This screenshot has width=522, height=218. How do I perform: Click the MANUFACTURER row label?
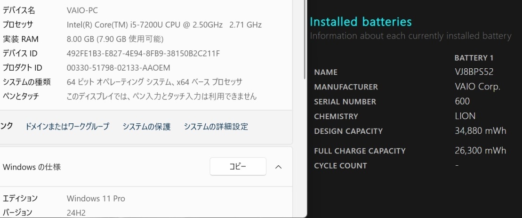(346, 87)
